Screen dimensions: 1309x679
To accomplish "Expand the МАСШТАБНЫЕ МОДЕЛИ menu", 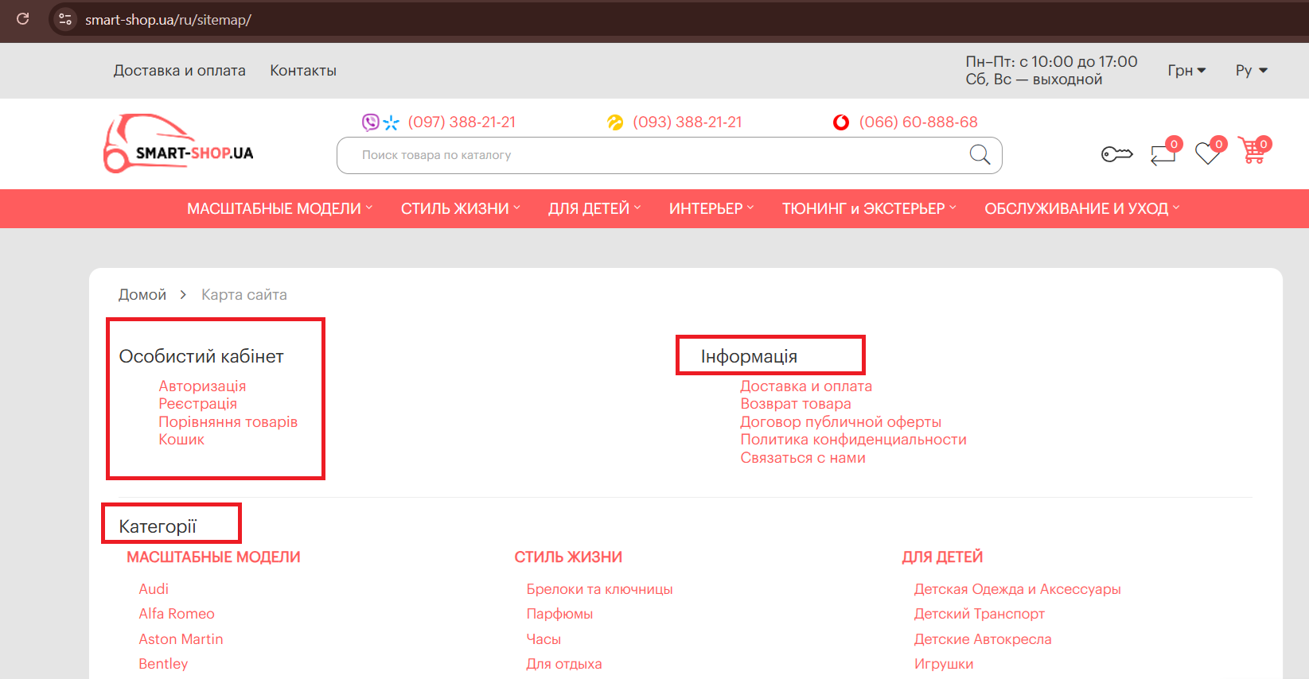I will pos(279,209).
